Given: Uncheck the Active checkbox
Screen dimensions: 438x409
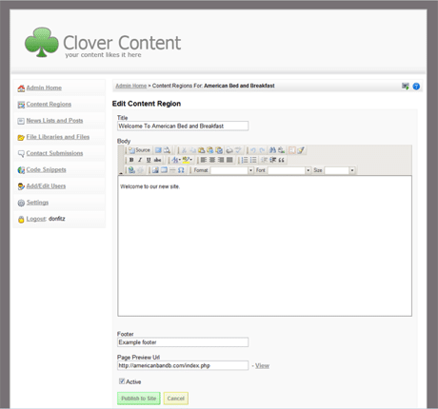Looking at the screenshot, I should pos(122,381).
